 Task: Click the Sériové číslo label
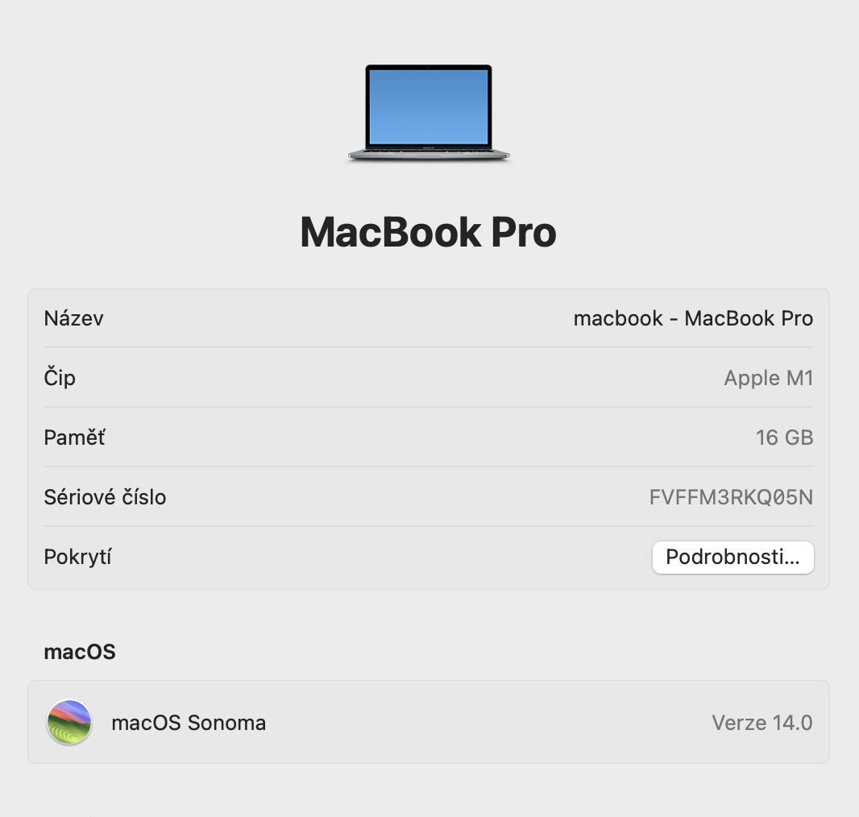pos(105,497)
